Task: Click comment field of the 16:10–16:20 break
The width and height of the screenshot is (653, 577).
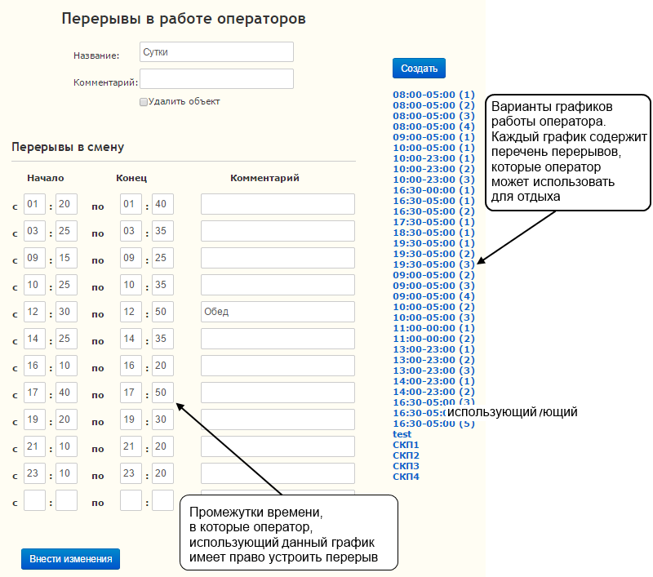Action: coord(278,366)
